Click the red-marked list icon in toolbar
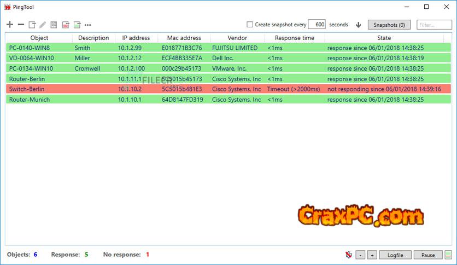This screenshot has width=457, height=265. [x=65, y=25]
